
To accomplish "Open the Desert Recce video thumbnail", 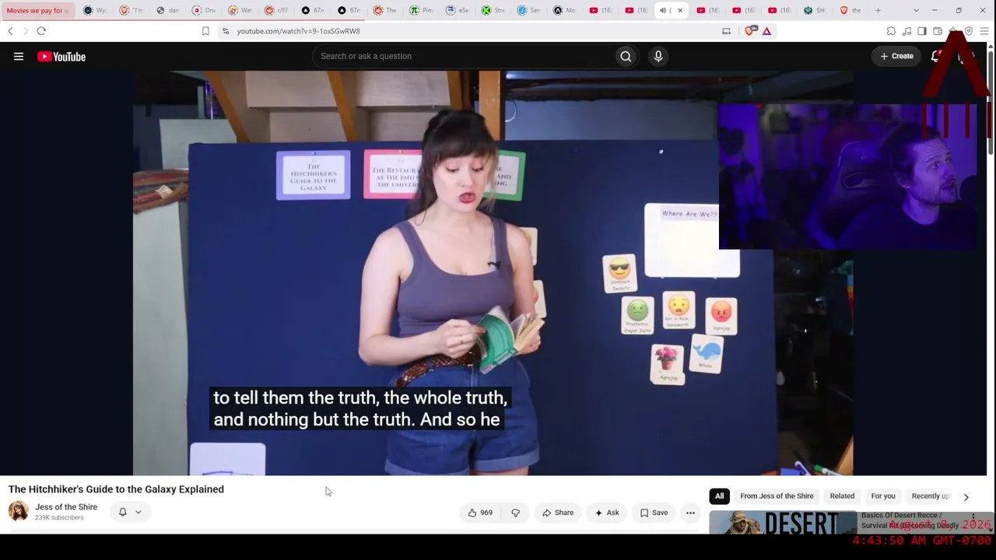I will click(783, 523).
